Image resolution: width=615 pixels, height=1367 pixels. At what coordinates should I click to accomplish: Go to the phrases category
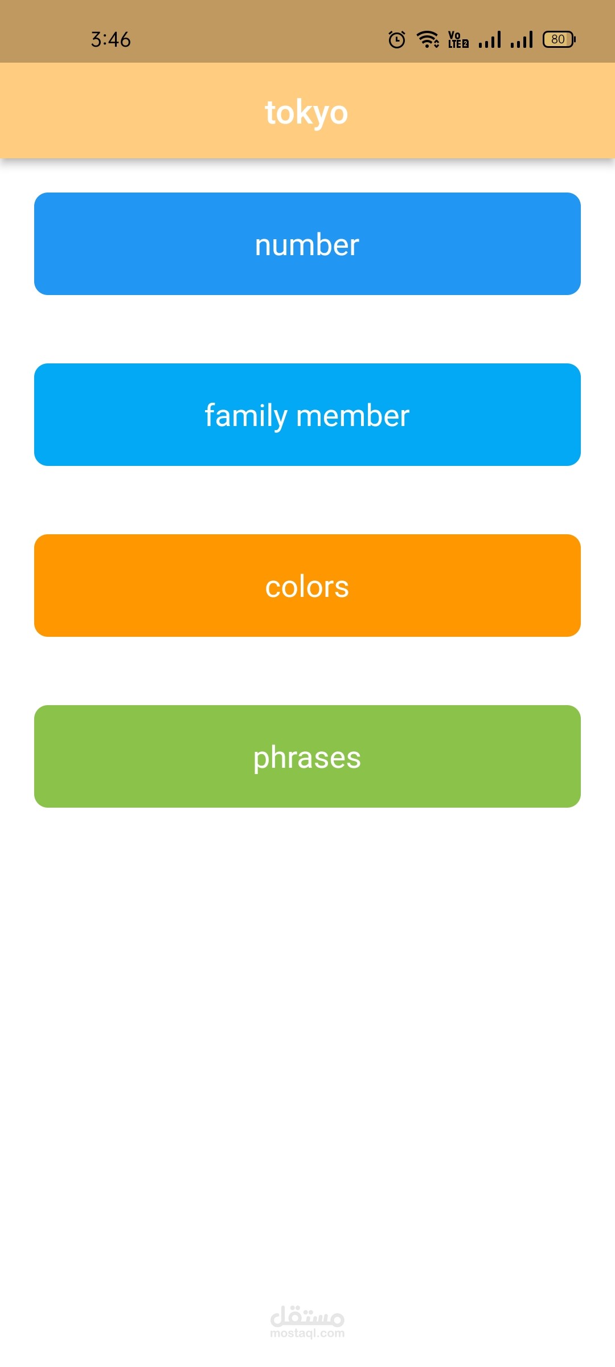tap(307, 756)
